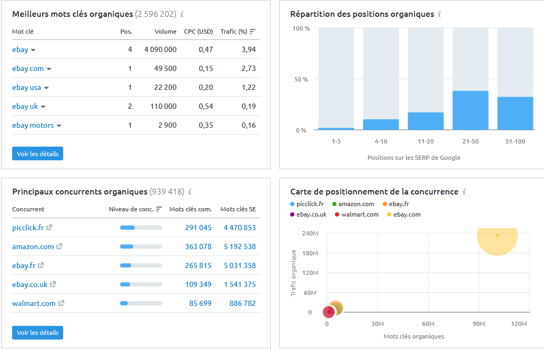Click the Volume column header
Screen dimensions: 544x349
(165, 32)
